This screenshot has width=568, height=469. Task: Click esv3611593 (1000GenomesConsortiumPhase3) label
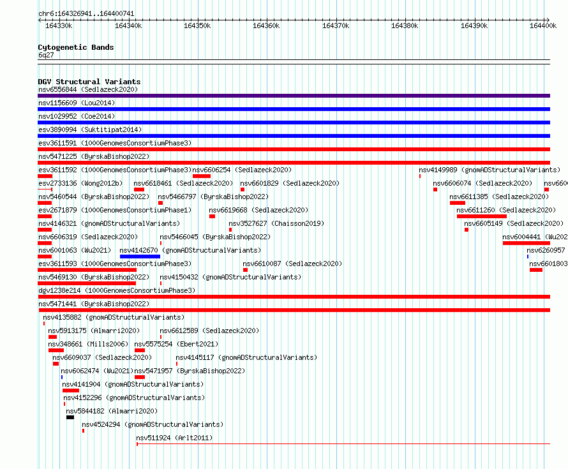115,264
